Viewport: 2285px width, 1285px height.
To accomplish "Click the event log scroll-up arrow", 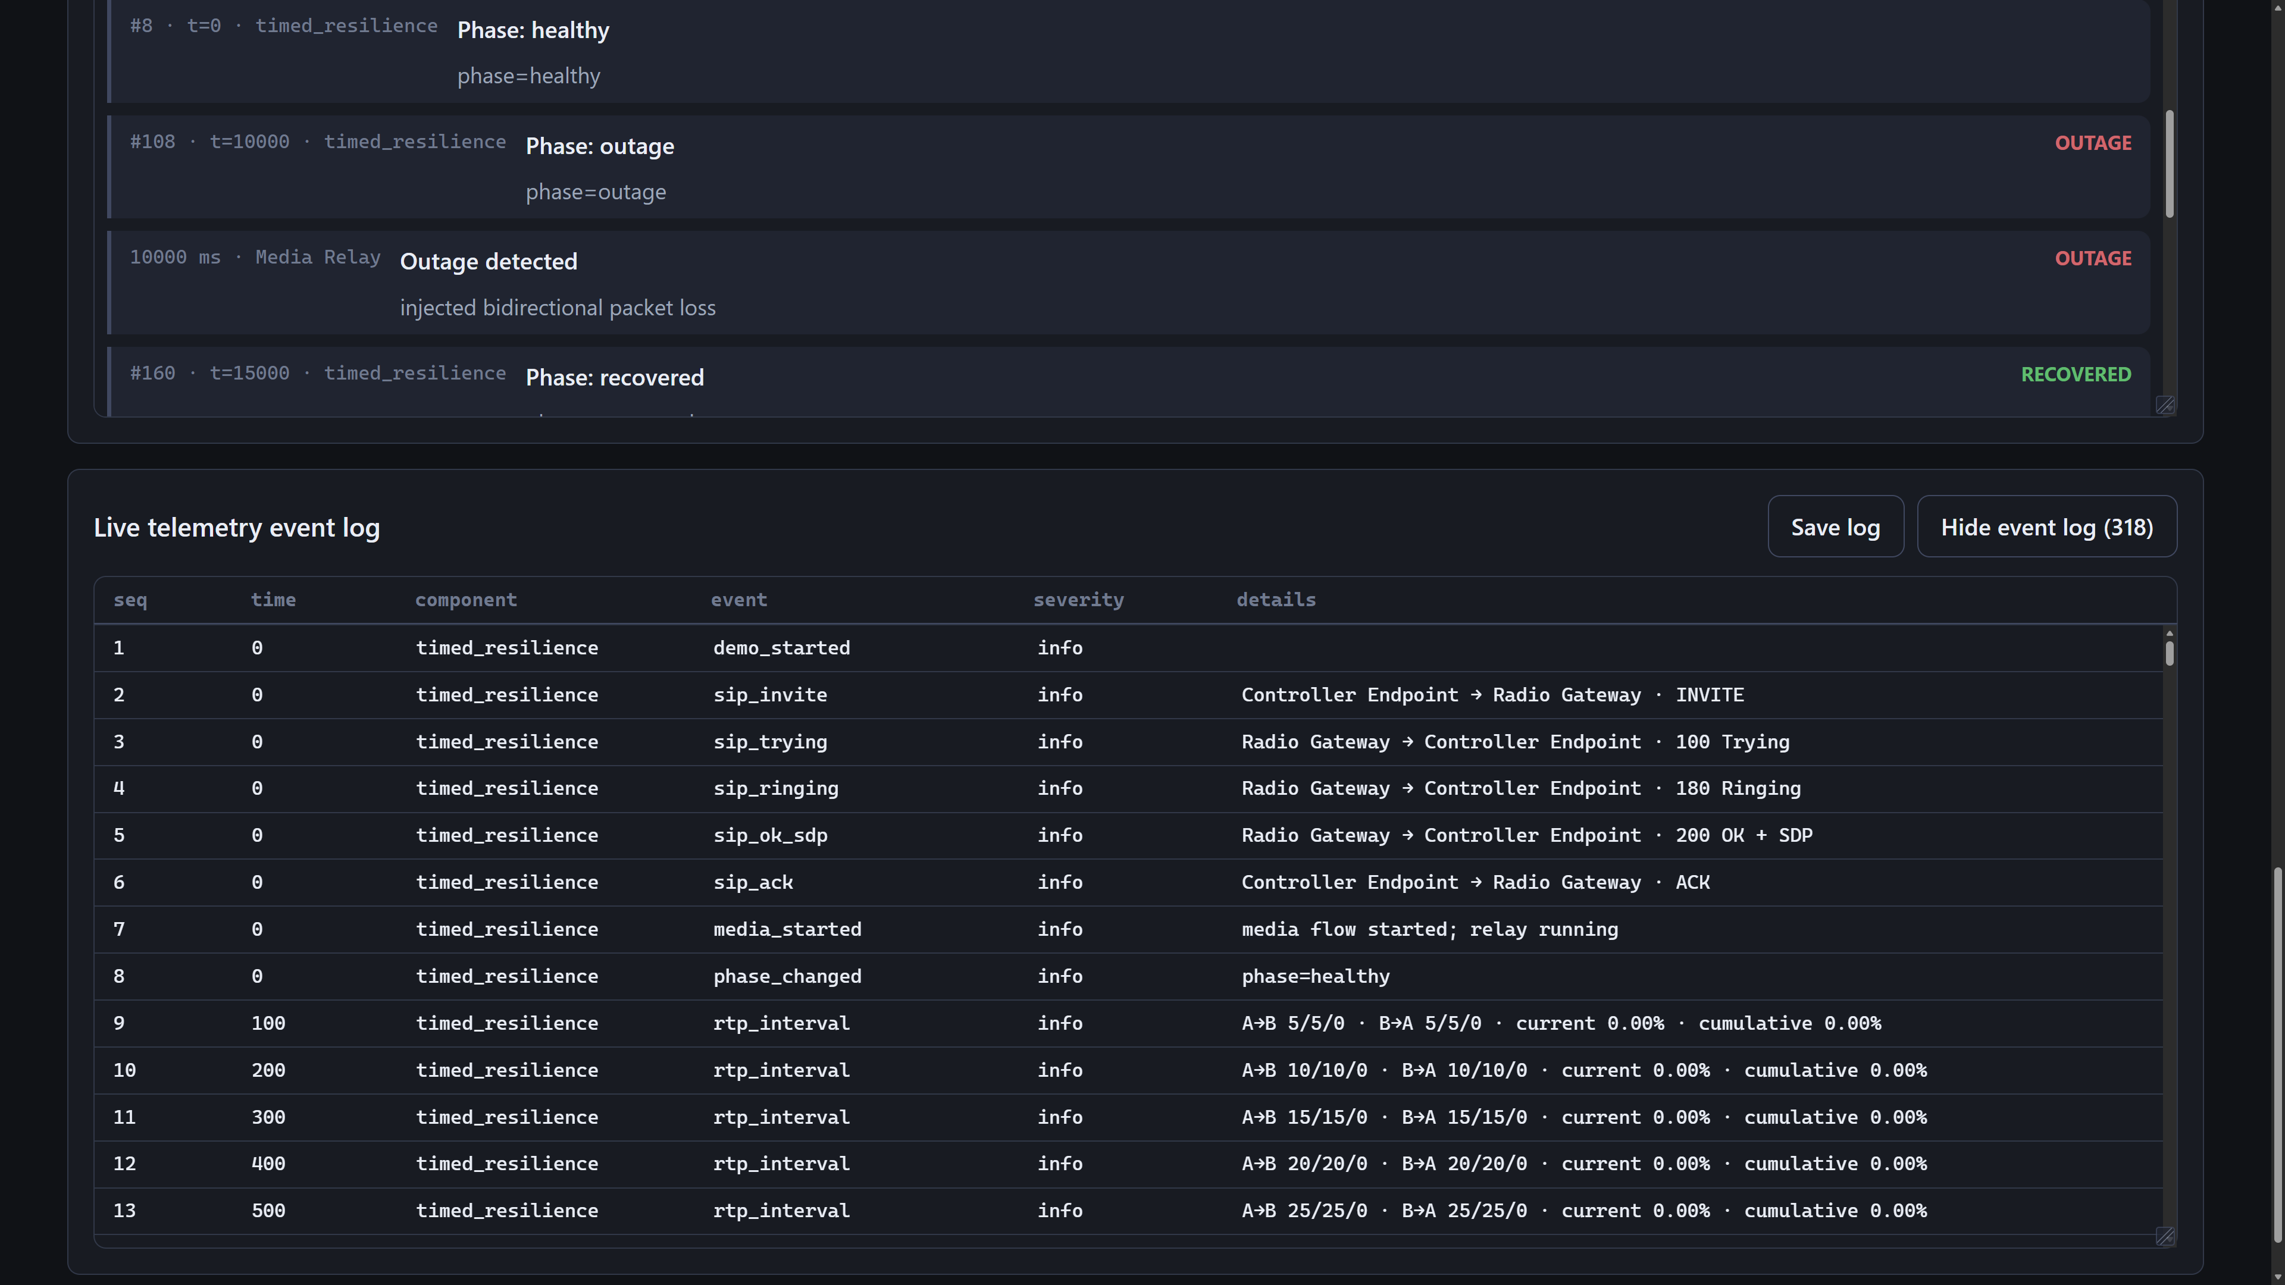I will point(2170,633).
